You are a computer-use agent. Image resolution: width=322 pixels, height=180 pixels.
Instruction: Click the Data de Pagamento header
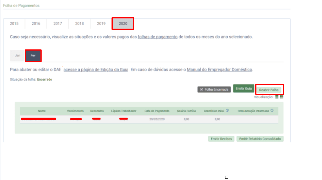click(x=157, y=111)
